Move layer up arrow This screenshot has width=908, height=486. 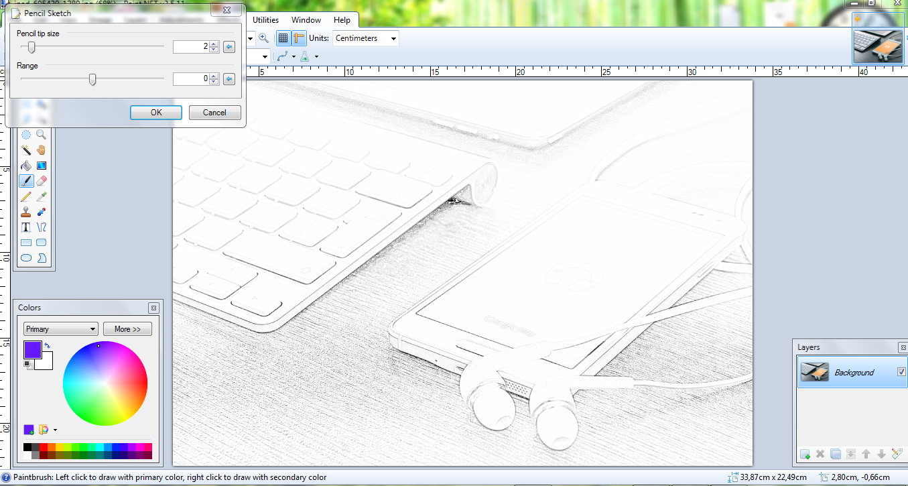click(866, 454)
